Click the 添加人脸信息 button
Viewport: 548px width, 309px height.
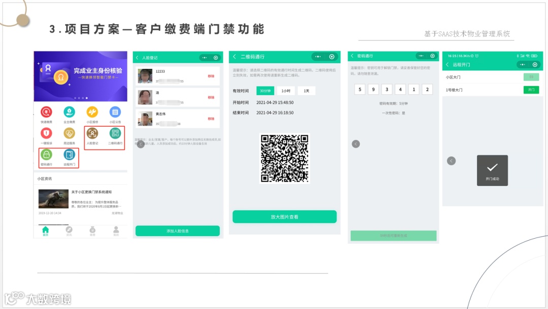[x=178, y=231]
